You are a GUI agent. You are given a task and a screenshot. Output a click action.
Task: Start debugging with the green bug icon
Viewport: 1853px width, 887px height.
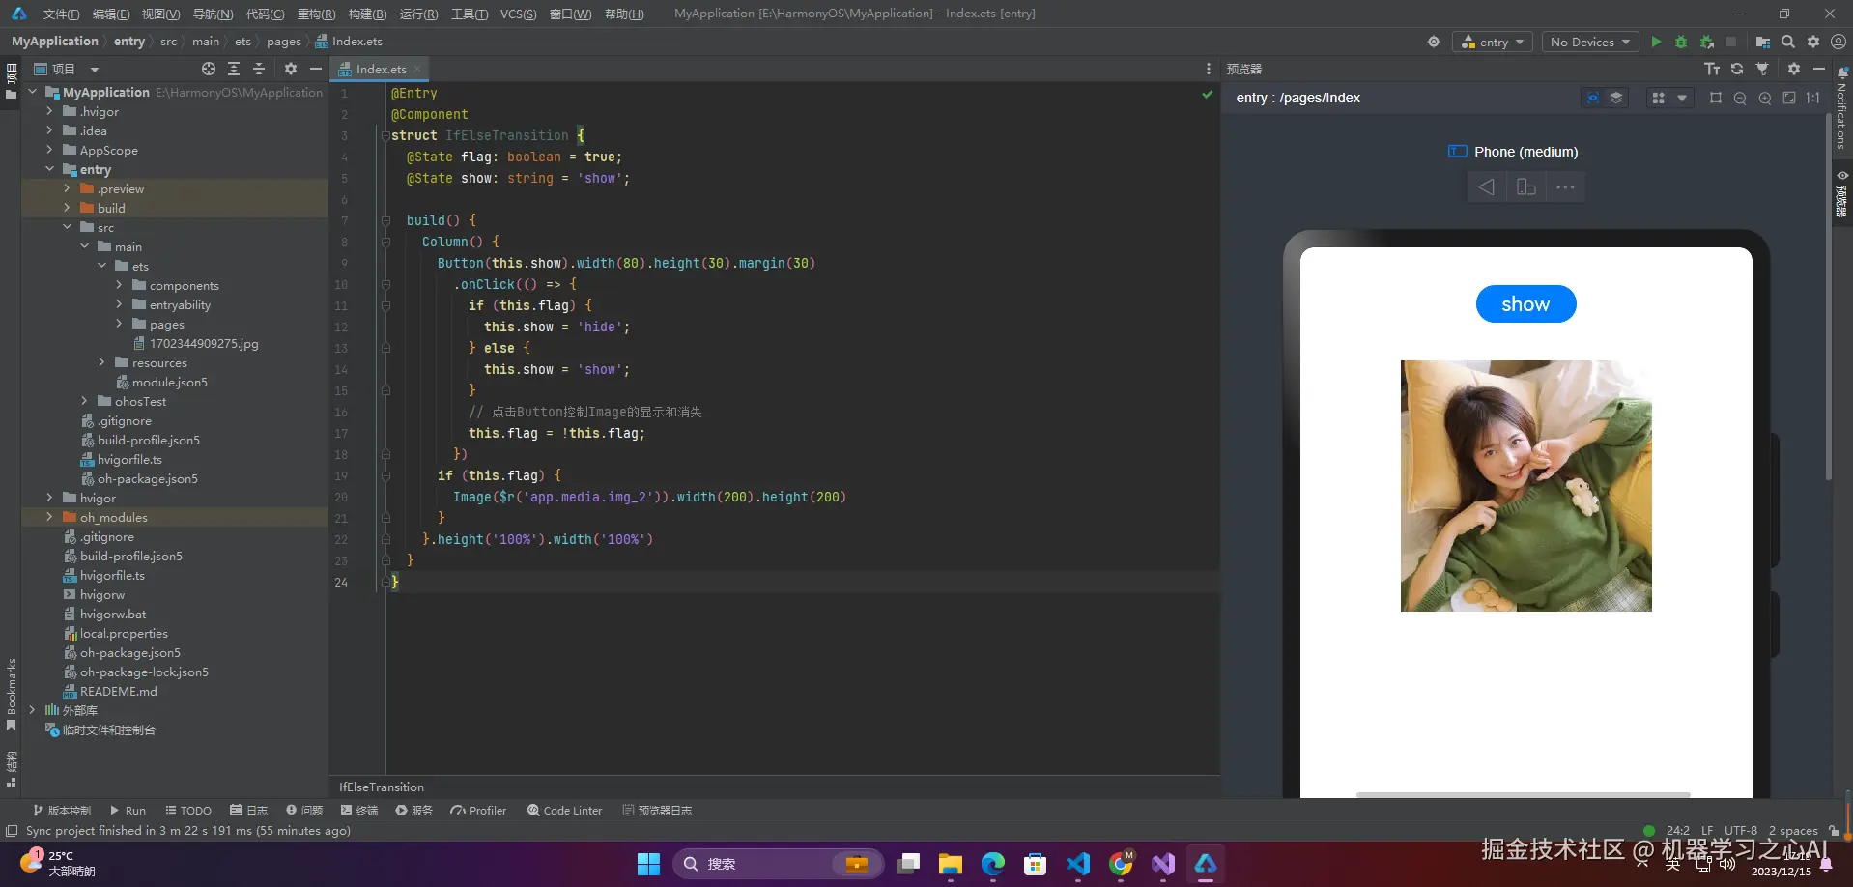(x=1681, y=42)
